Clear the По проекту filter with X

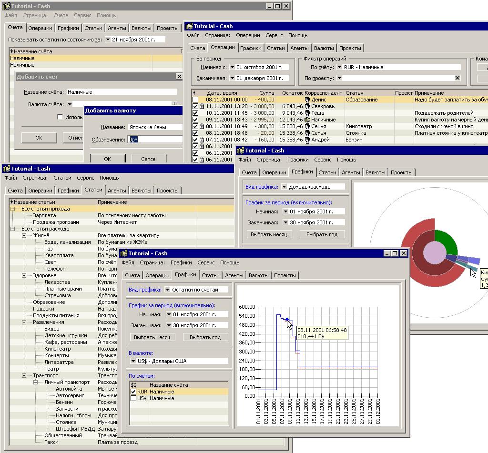[457, 78]
